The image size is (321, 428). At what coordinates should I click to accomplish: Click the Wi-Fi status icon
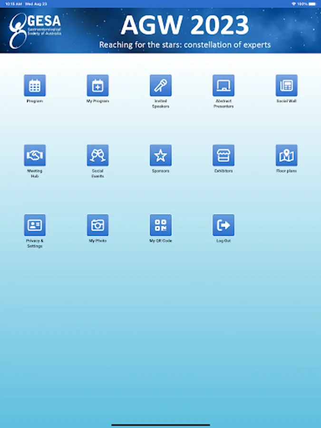[294, 4]
